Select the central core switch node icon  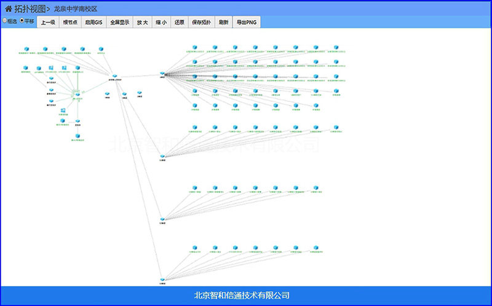(115, 76)
